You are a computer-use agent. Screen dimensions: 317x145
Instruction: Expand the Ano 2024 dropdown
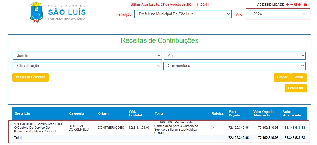click(x=278, y=14)
